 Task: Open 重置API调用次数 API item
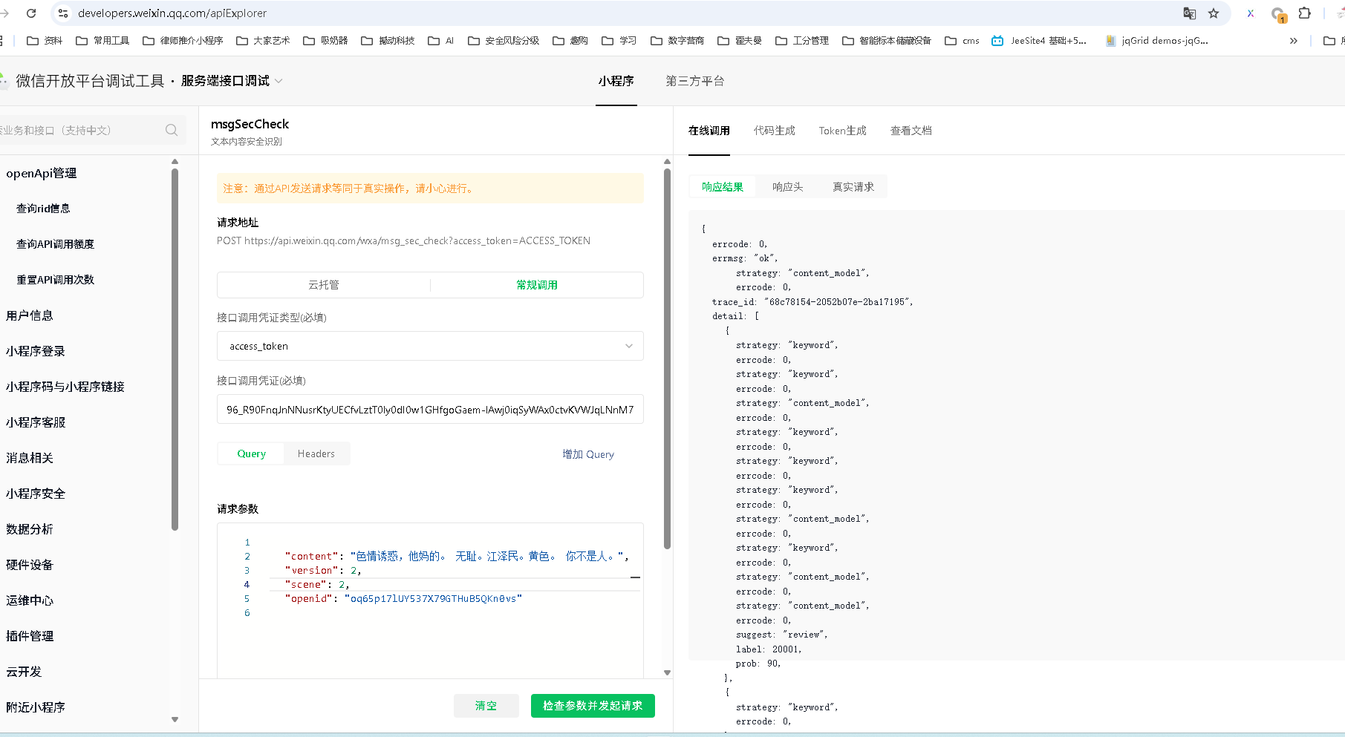pos(55,280)
